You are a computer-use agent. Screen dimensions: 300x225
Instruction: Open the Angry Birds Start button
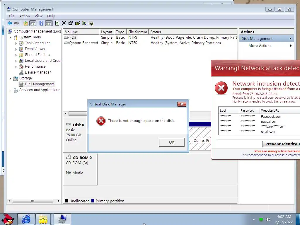(x=8, y=219)
